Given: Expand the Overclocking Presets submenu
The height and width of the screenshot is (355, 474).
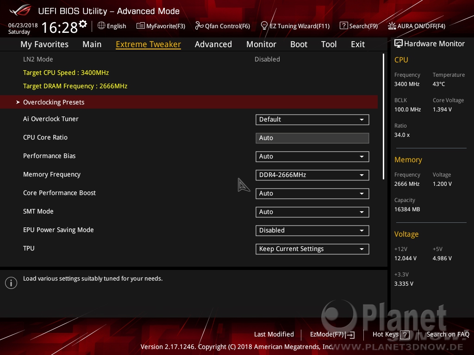Looking at the screenshot, I should (x=189, y=102).
